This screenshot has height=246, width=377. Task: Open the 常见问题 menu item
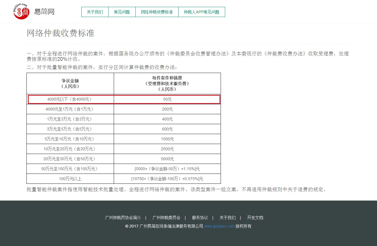click(122, 12)
